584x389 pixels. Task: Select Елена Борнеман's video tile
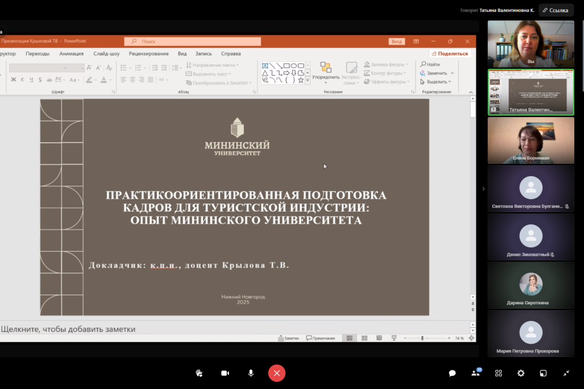pos(531,141)
